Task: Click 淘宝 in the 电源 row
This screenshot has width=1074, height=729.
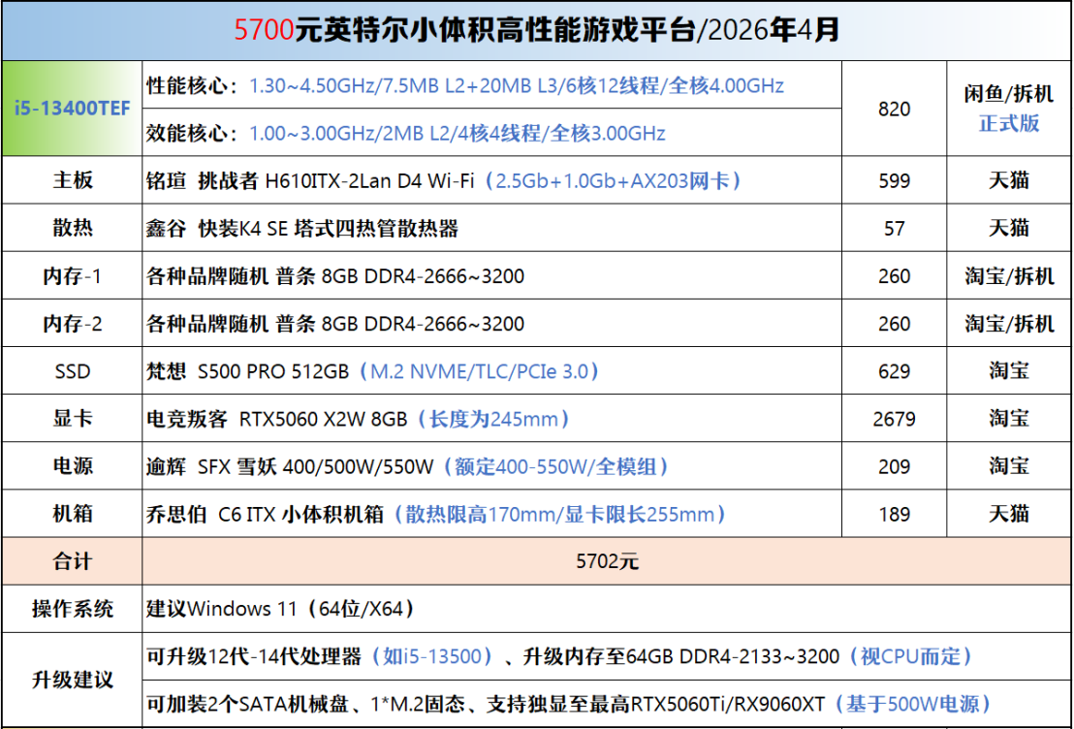Action: (1008, 466)
